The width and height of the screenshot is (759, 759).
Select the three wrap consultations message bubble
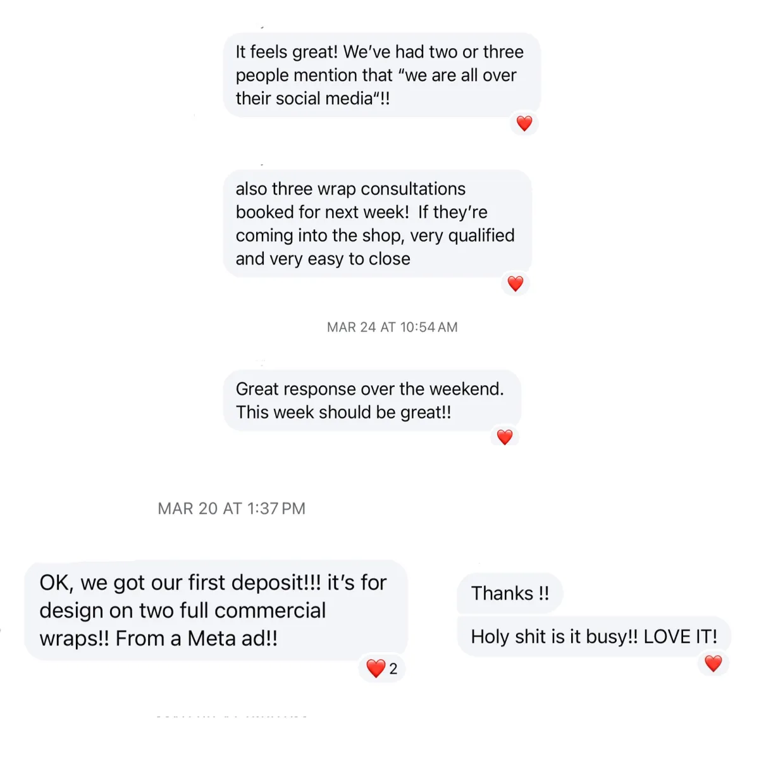(378, 223)
